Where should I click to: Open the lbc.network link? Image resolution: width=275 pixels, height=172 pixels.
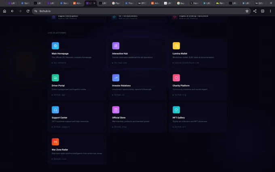pos(60,63)
